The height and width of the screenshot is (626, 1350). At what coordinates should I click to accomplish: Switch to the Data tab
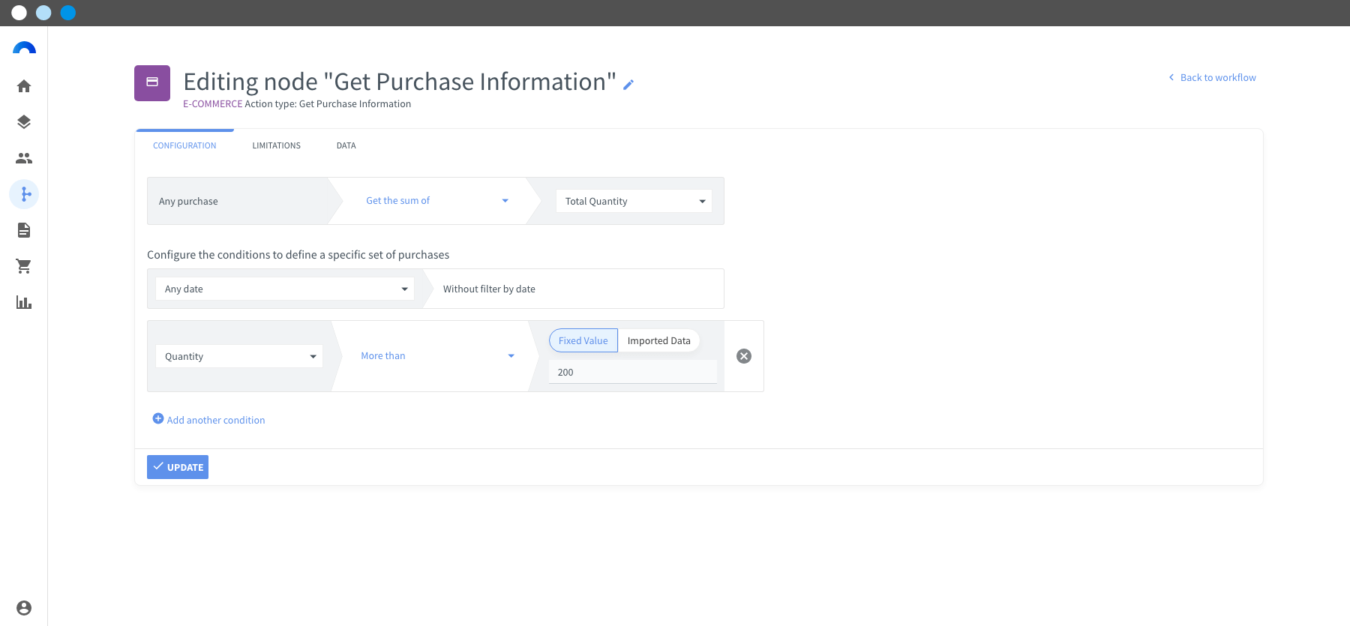pos(346,145)
